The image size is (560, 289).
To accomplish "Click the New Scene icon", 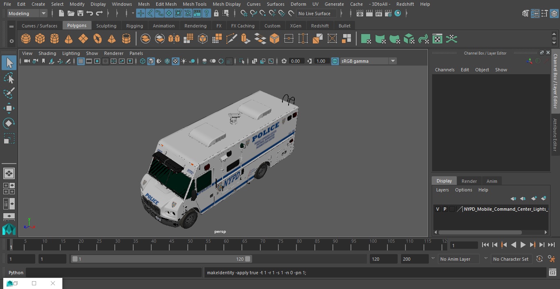I will 61,14.
